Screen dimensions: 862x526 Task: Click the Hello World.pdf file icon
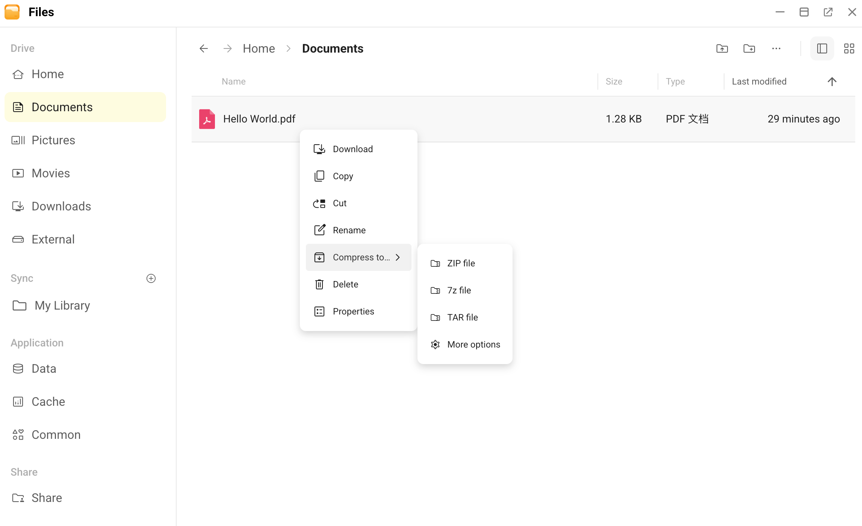coord(207,119)
